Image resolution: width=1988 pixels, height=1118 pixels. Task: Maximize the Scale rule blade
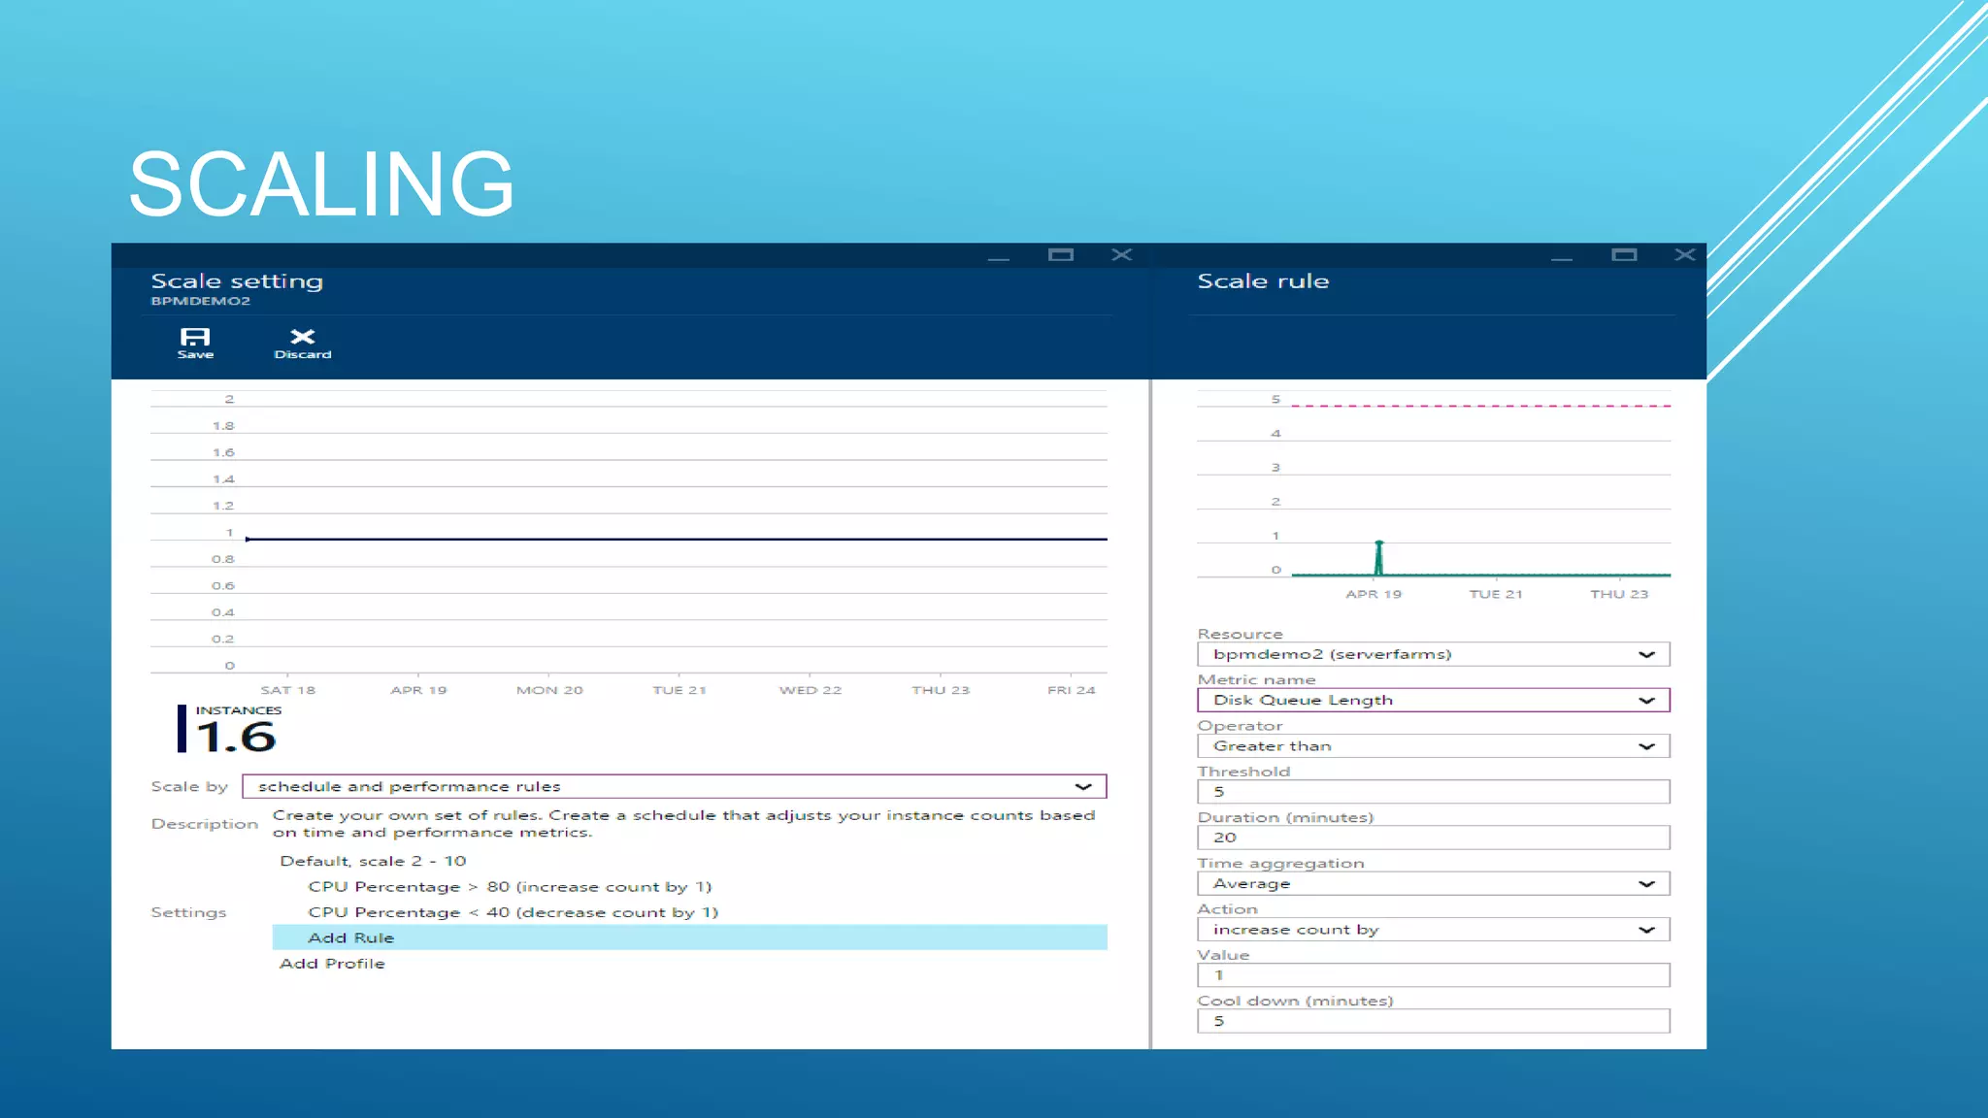click(x=1624, y=255)
